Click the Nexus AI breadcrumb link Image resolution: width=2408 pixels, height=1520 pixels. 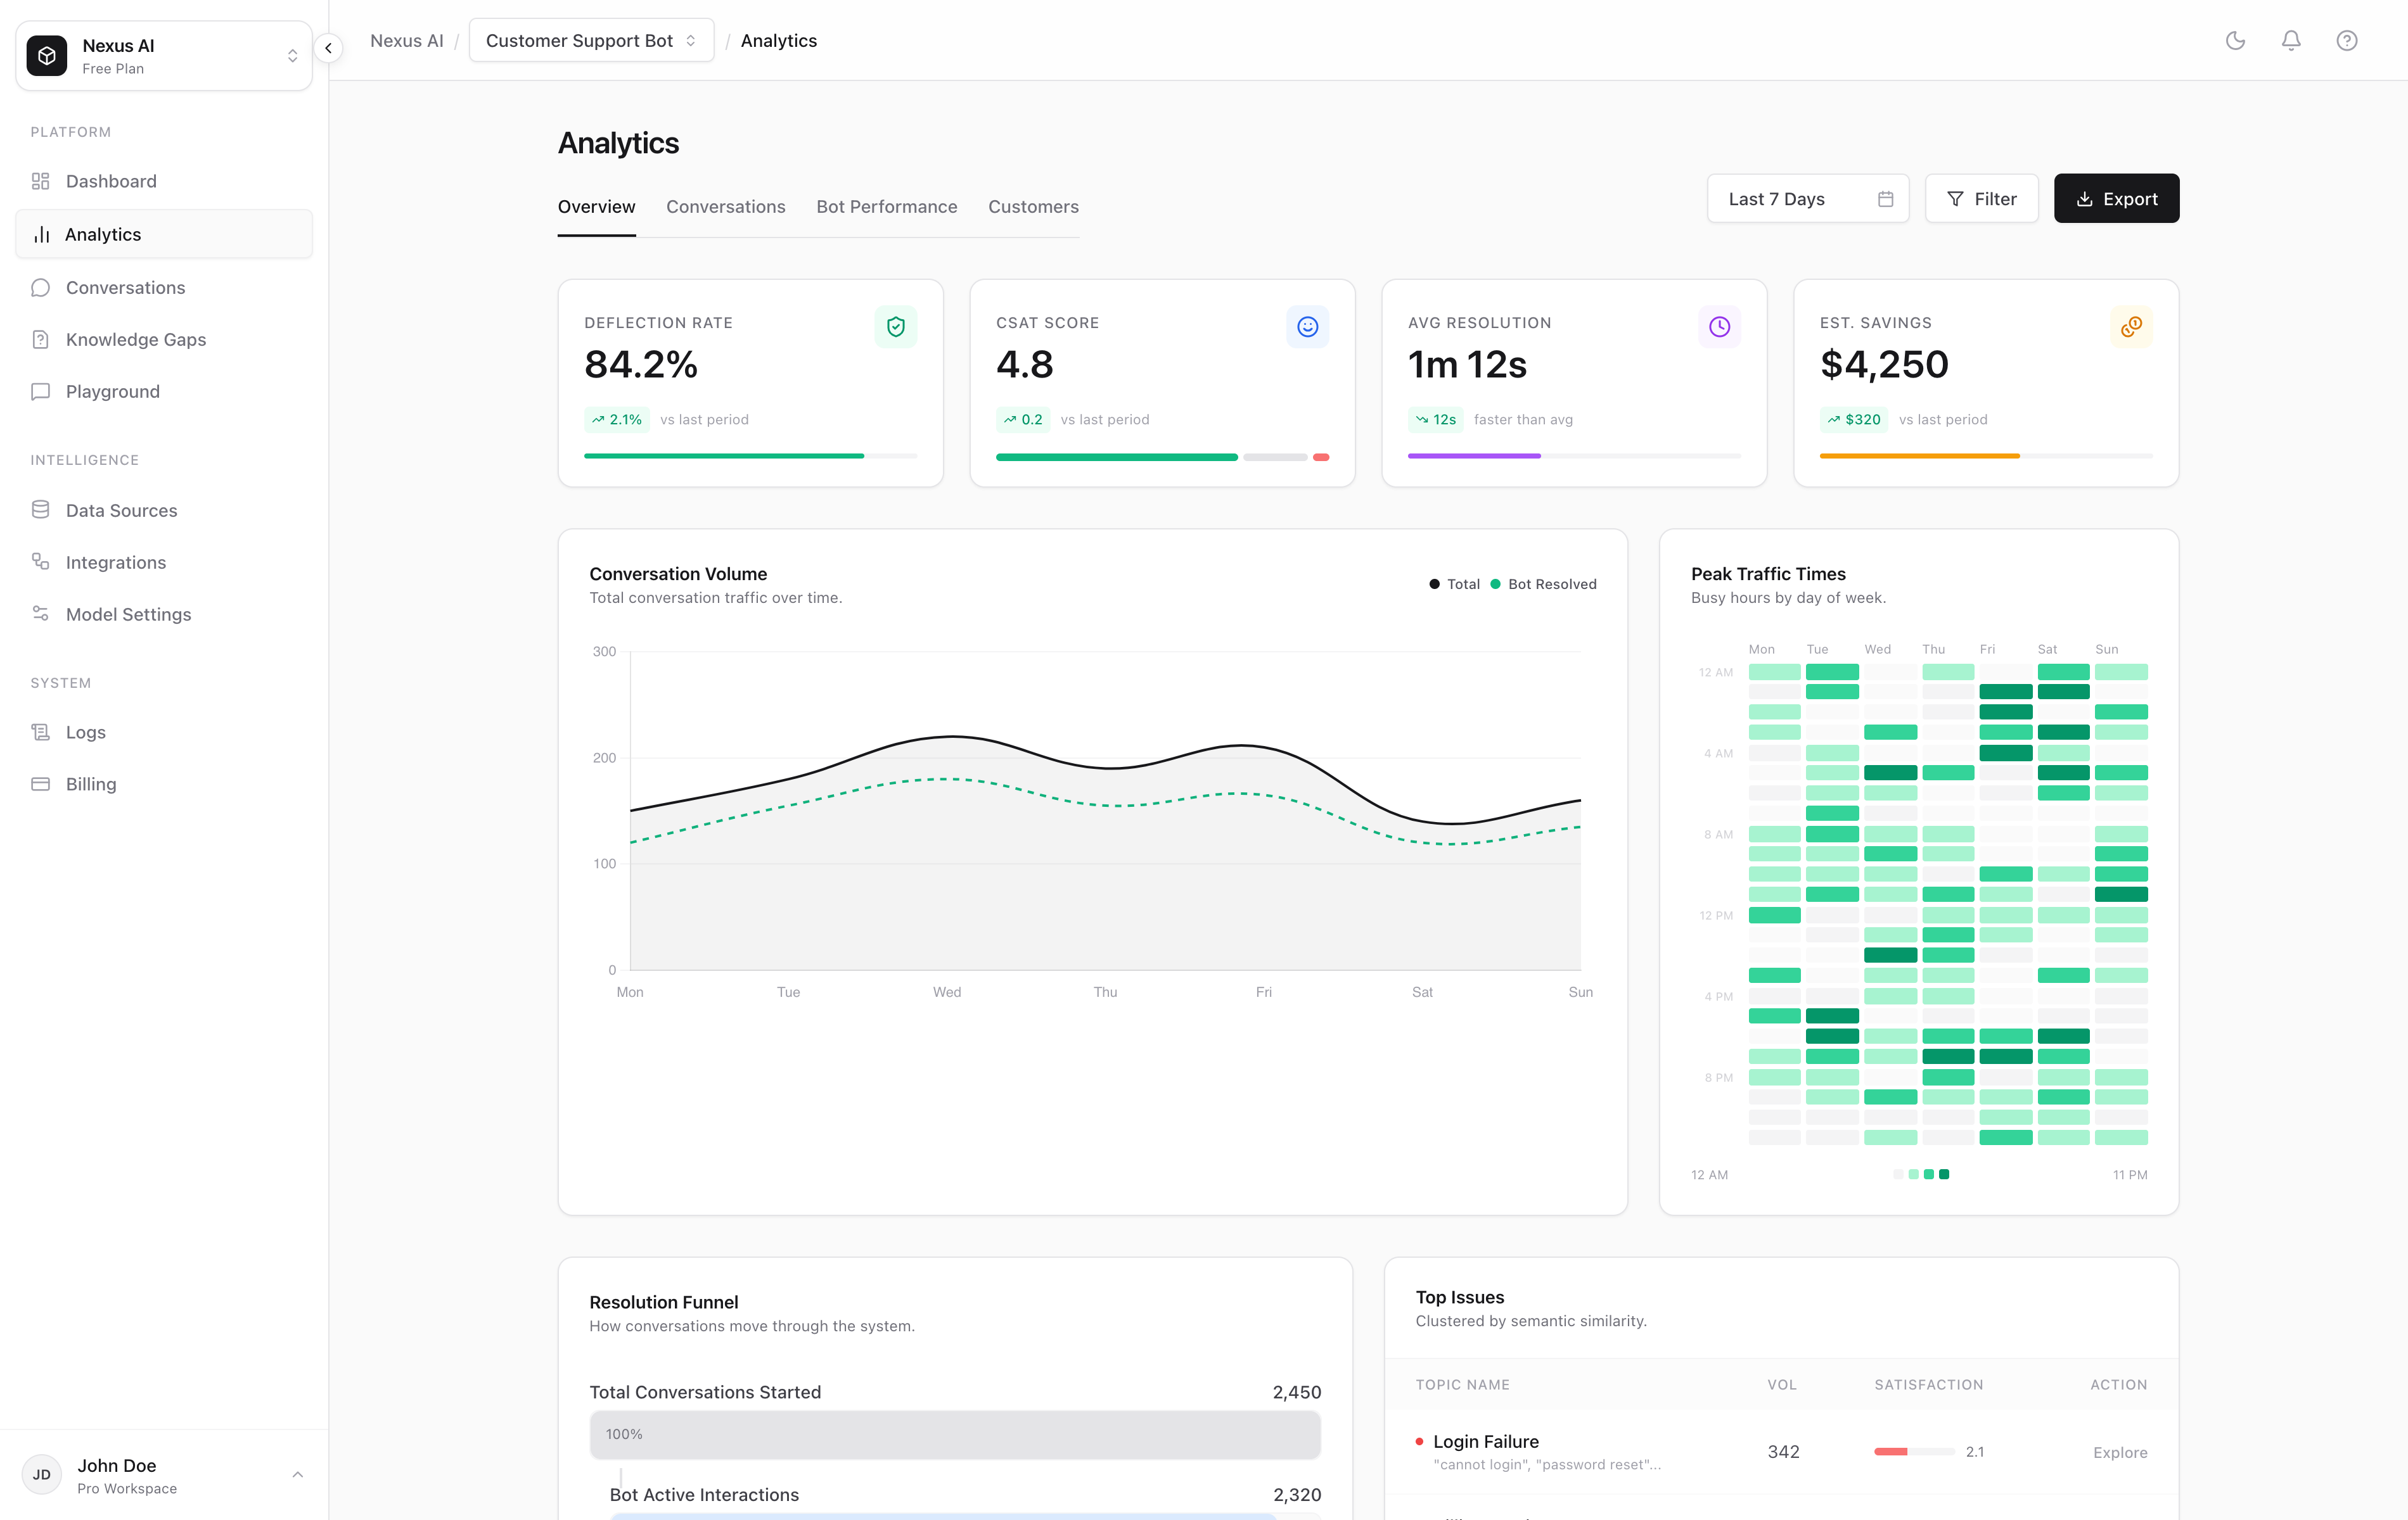coord(406,41)
